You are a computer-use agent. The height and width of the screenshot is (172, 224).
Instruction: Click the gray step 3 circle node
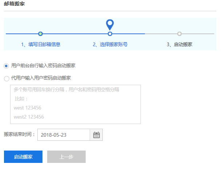(x=179, y=34)
